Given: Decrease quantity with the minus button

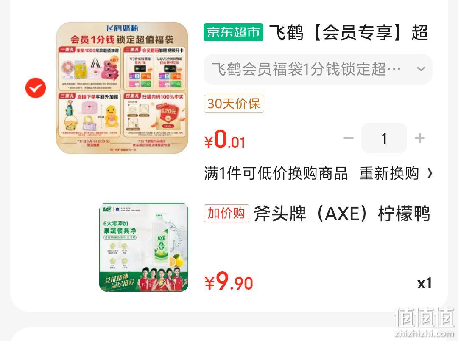Looking at the screenshot, I should point(349,138).
